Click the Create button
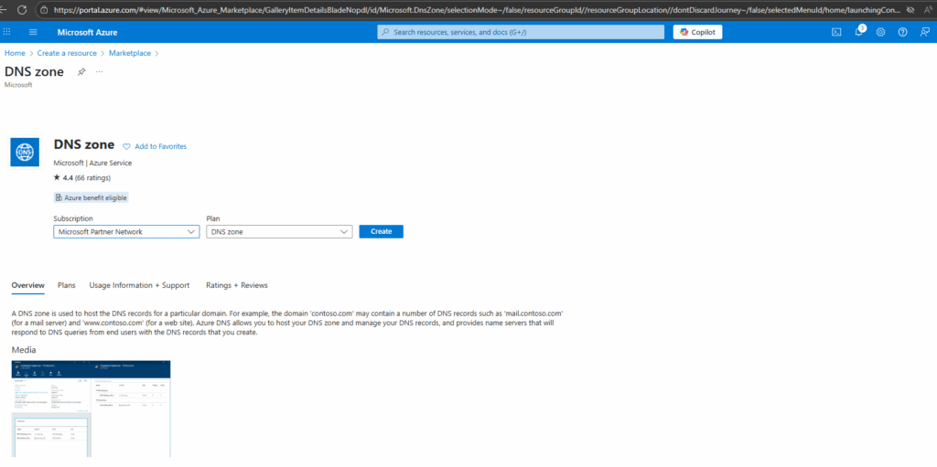This screenshot has width=937, height=467. [382, 232]
